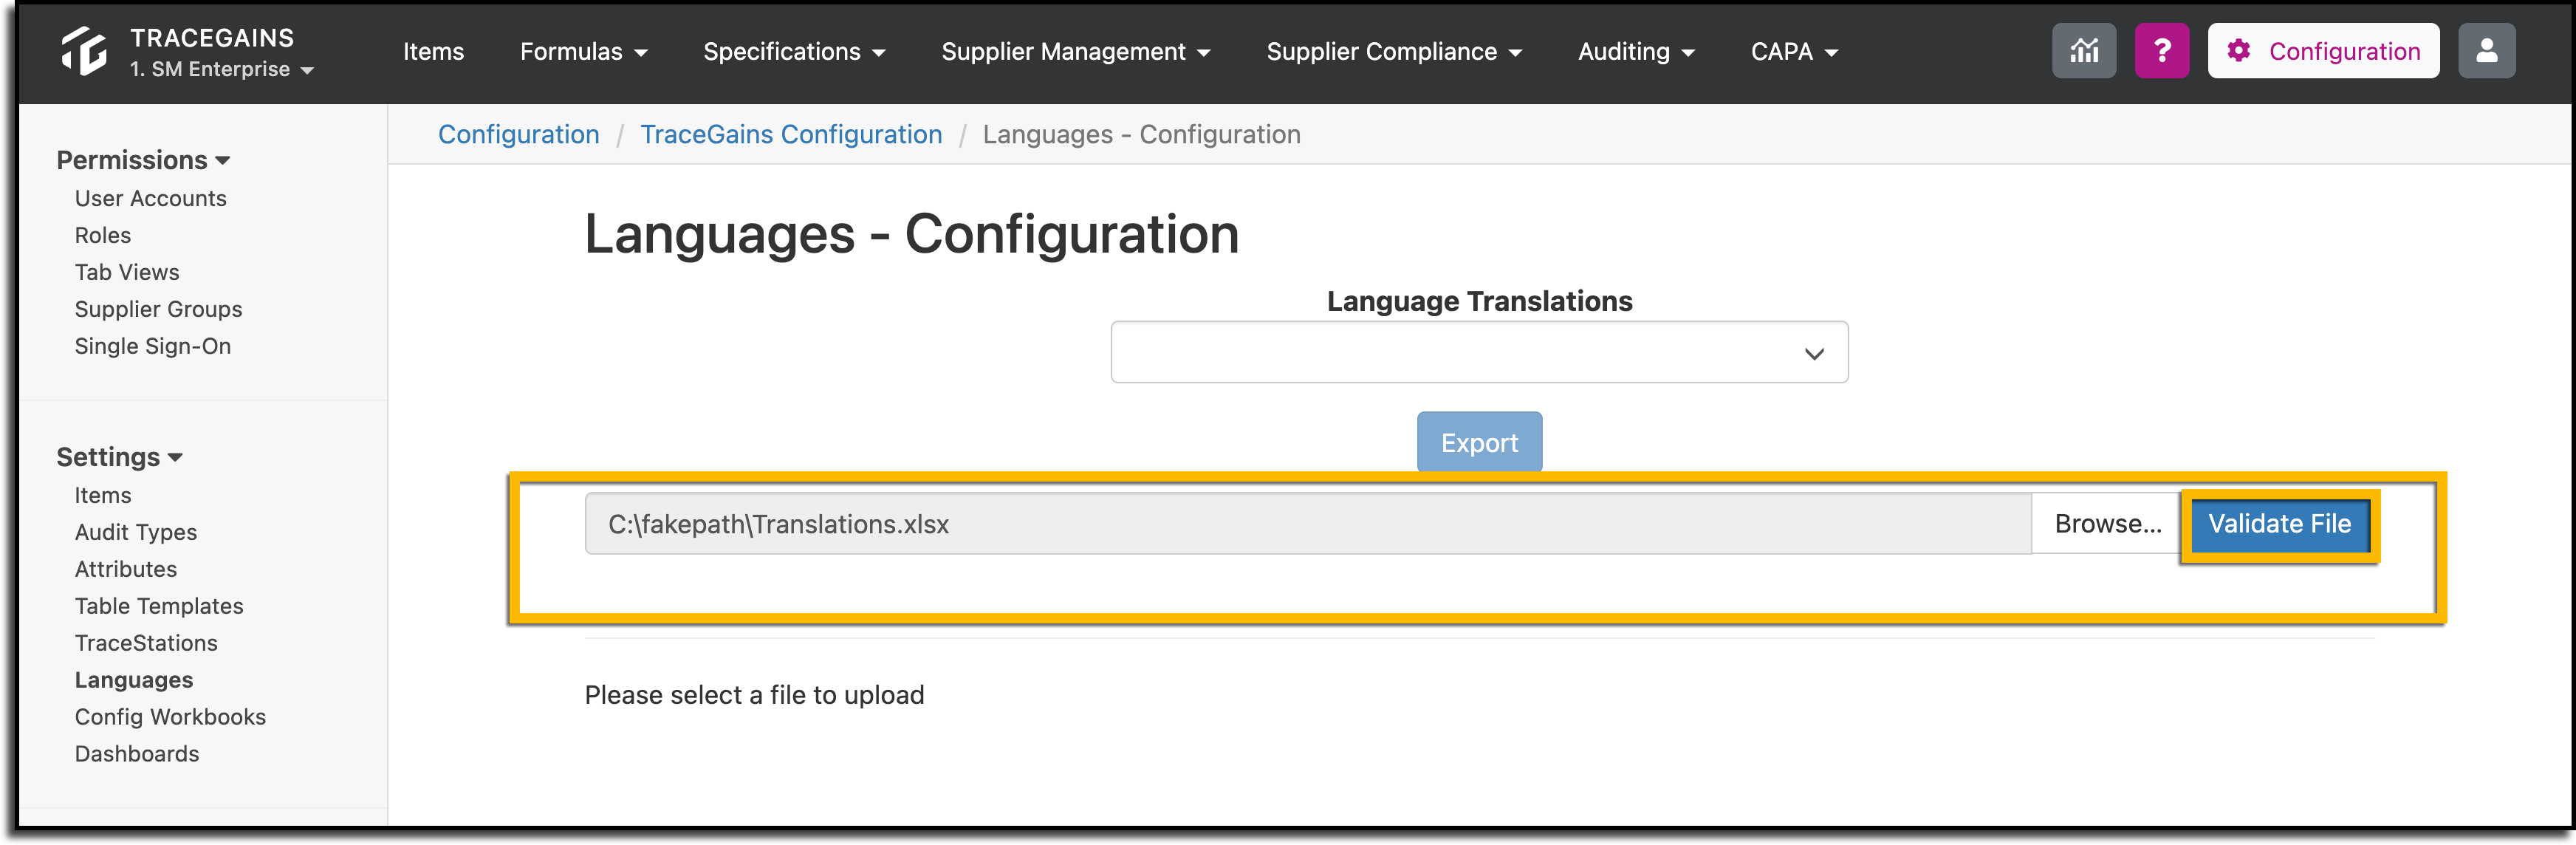The image size is (2576, 845).
Task: Click the Export button
Action: tap(1479, 442)
